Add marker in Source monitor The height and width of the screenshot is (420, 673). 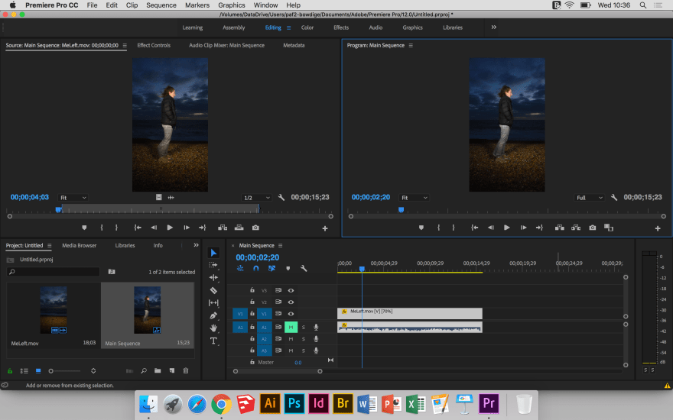(x=84, y=228)
